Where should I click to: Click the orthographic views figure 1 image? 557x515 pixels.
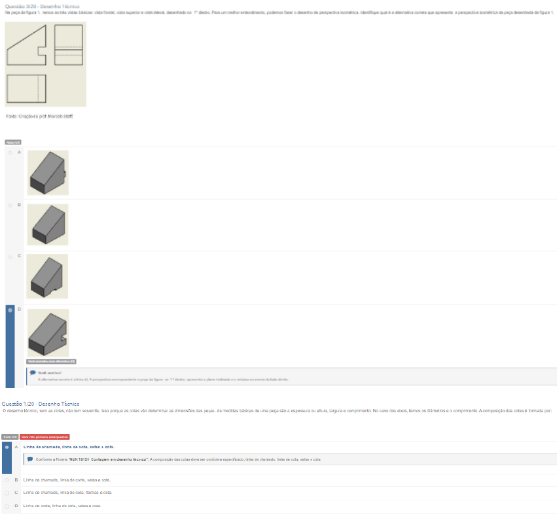pos(45,64)
